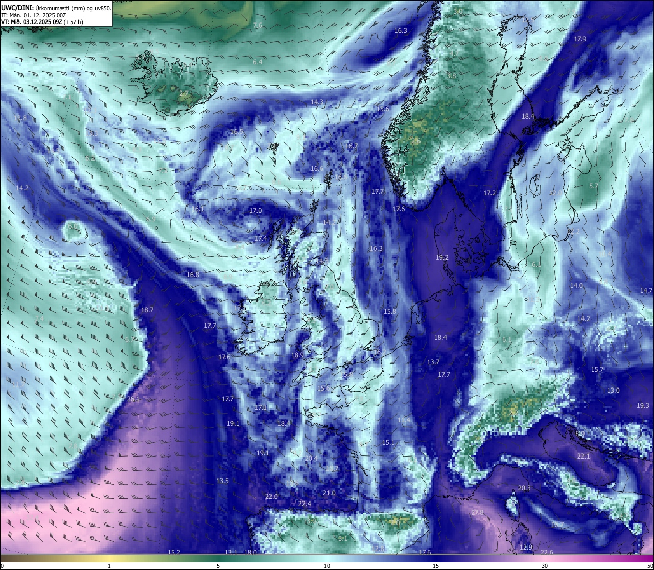Viewport: 654px width, 570px height.
Task: Click the map value '22.1'
Action: (583, 456)
